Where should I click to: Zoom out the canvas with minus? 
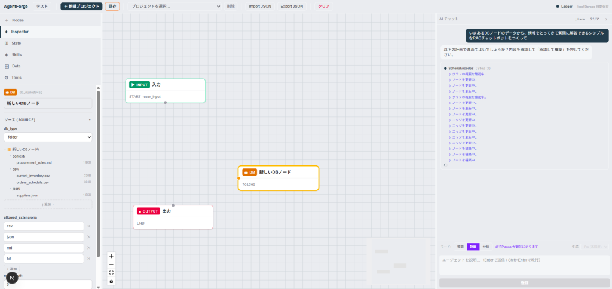(112, 265)
